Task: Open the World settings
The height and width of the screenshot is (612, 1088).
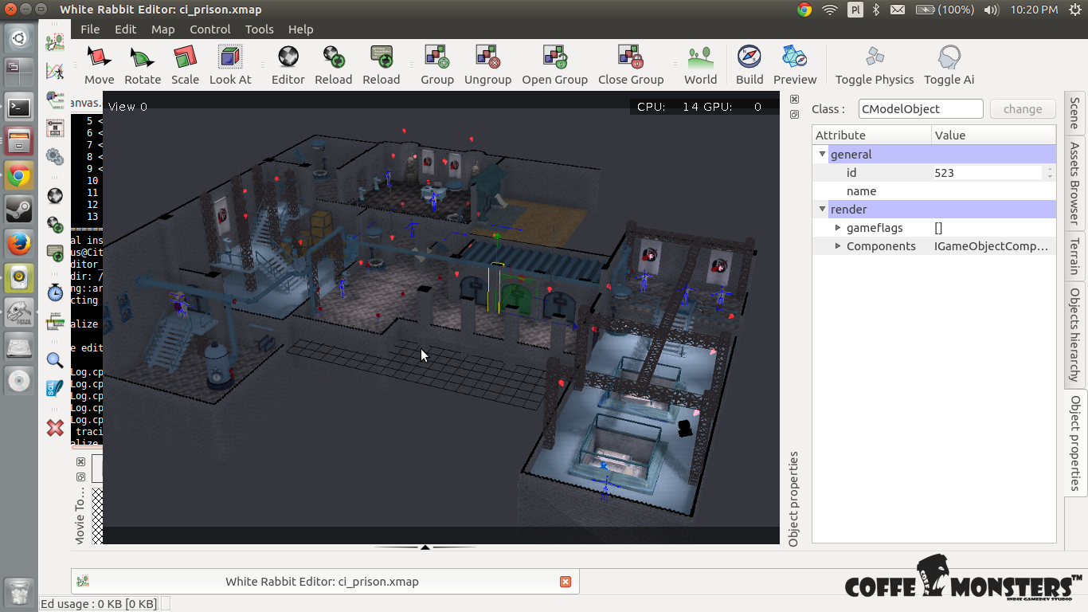Action: (x=701, y=65)
